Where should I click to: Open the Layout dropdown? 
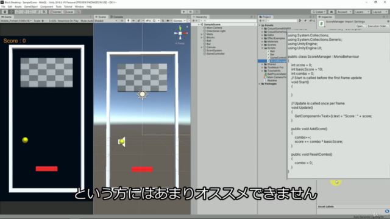[380, 12]
